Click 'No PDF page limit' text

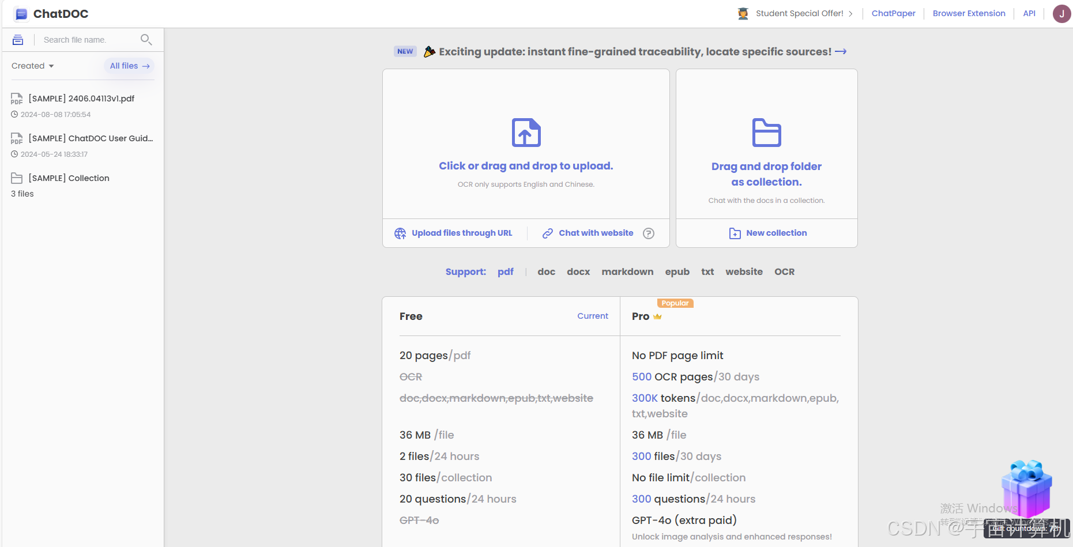(x=677, y=356)
